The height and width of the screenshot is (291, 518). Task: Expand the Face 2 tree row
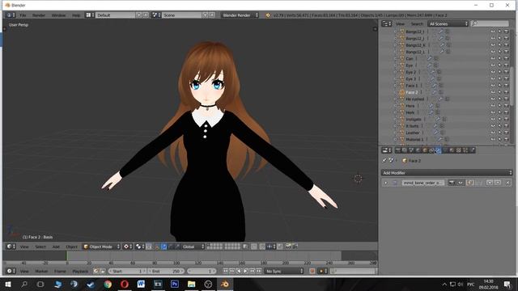coord(395,92)
